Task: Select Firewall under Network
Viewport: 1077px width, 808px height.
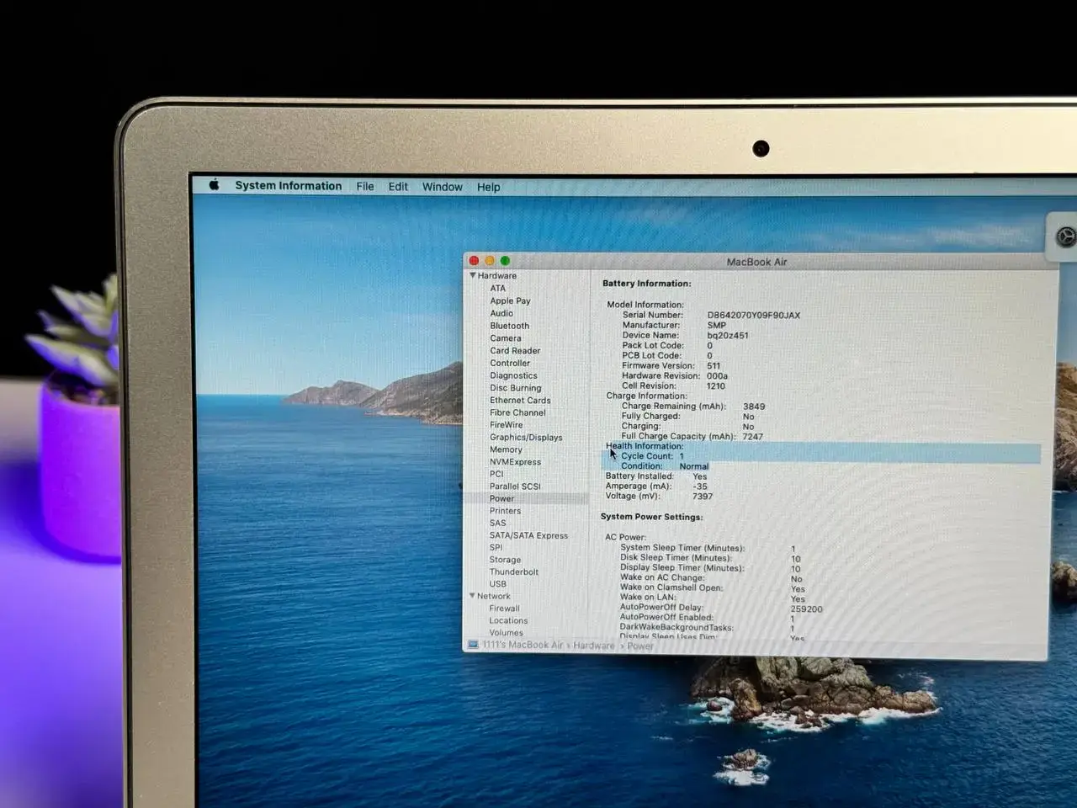Action: tap(504, 609)
